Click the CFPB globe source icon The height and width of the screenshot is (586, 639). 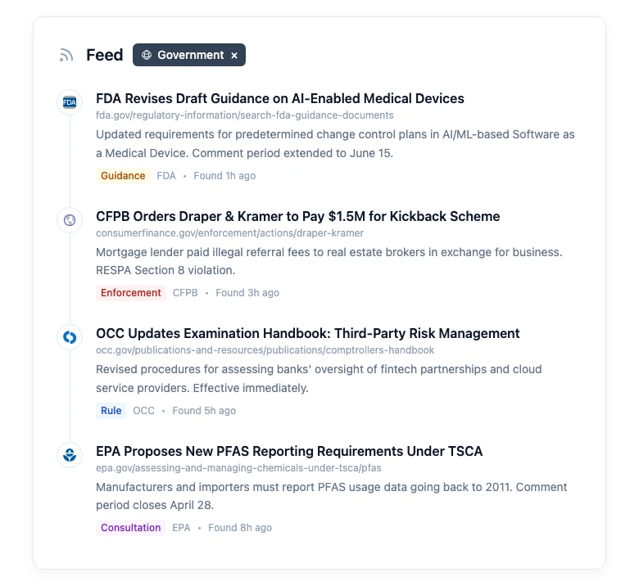point(70,219)
